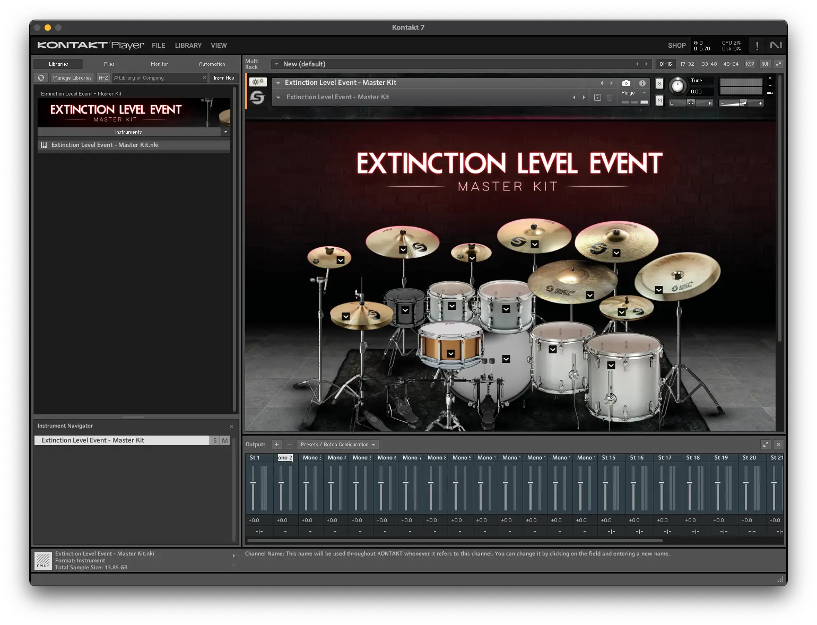Open the VIEW menu
This screenshot has width=817, height=625.
point(219,46)
